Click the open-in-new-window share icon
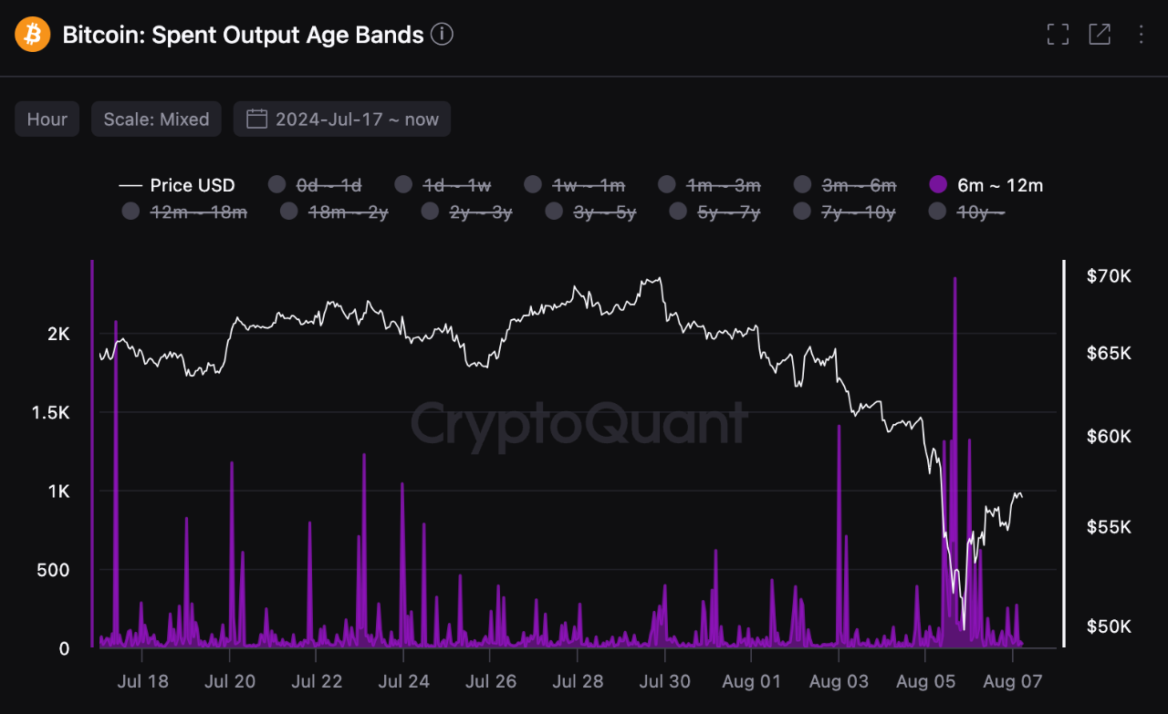 1100,34
